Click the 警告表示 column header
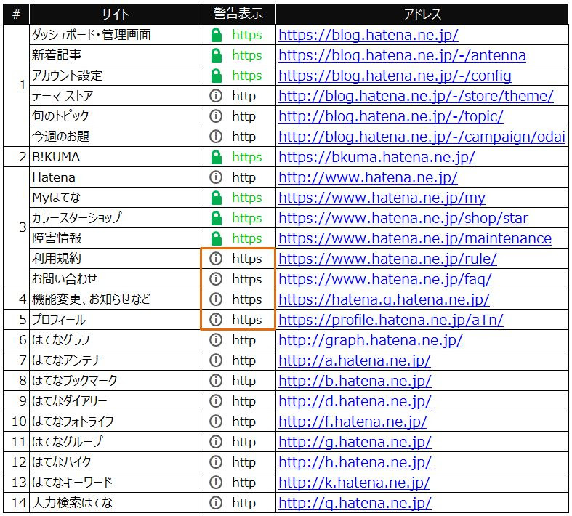Image resolution: width=572 pixels, height=516 pixels. point(238,15)
